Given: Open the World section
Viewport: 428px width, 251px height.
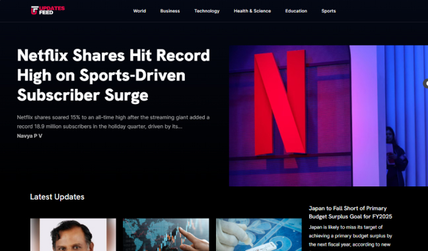Looking at the screenshot, I should click(139, 11).
